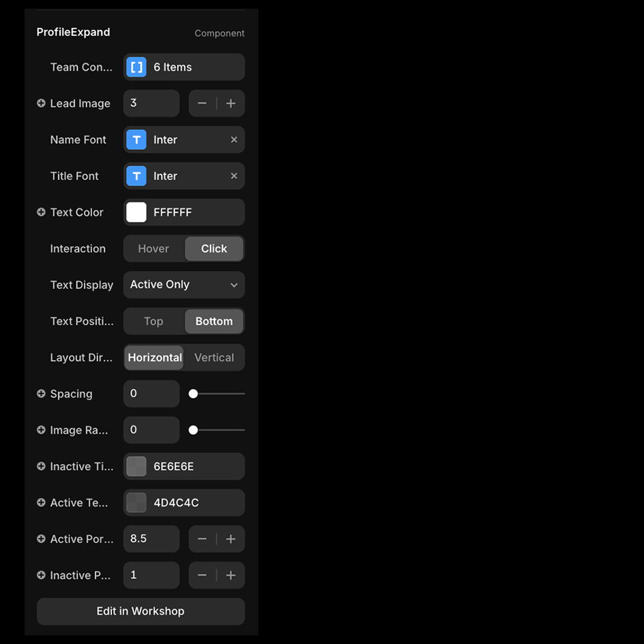
Task: Click the variable plus icon beside Lead Image
Action: 41,103
